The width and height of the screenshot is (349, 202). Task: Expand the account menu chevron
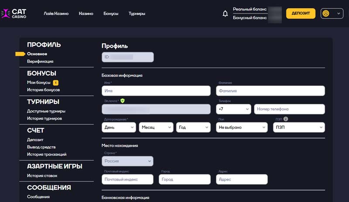339,14
